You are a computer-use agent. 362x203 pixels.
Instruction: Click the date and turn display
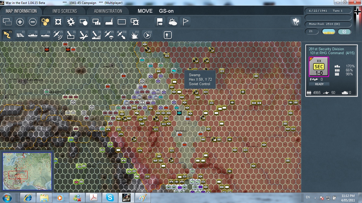(328, 11)
